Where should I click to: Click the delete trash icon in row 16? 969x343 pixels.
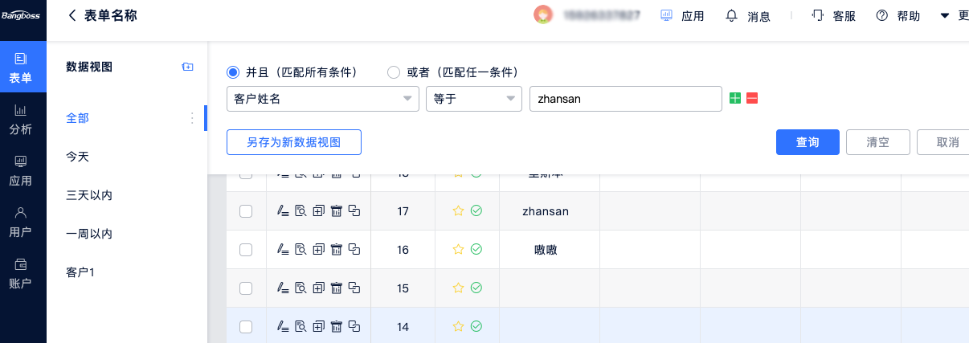pyautogui.click(x=336, y=250)
